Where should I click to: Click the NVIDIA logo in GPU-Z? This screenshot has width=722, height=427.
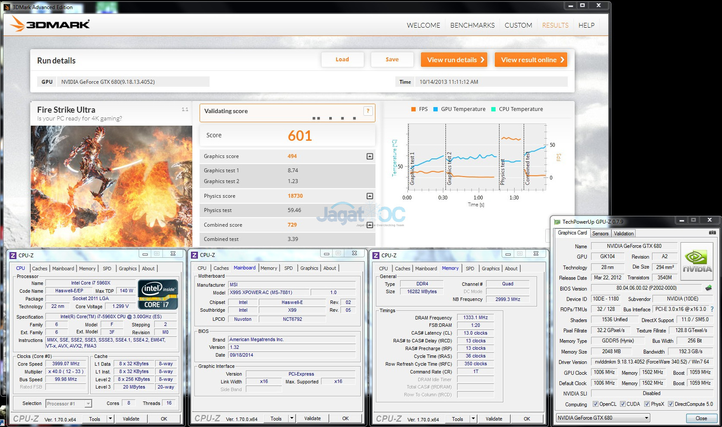tap(697, 261)
